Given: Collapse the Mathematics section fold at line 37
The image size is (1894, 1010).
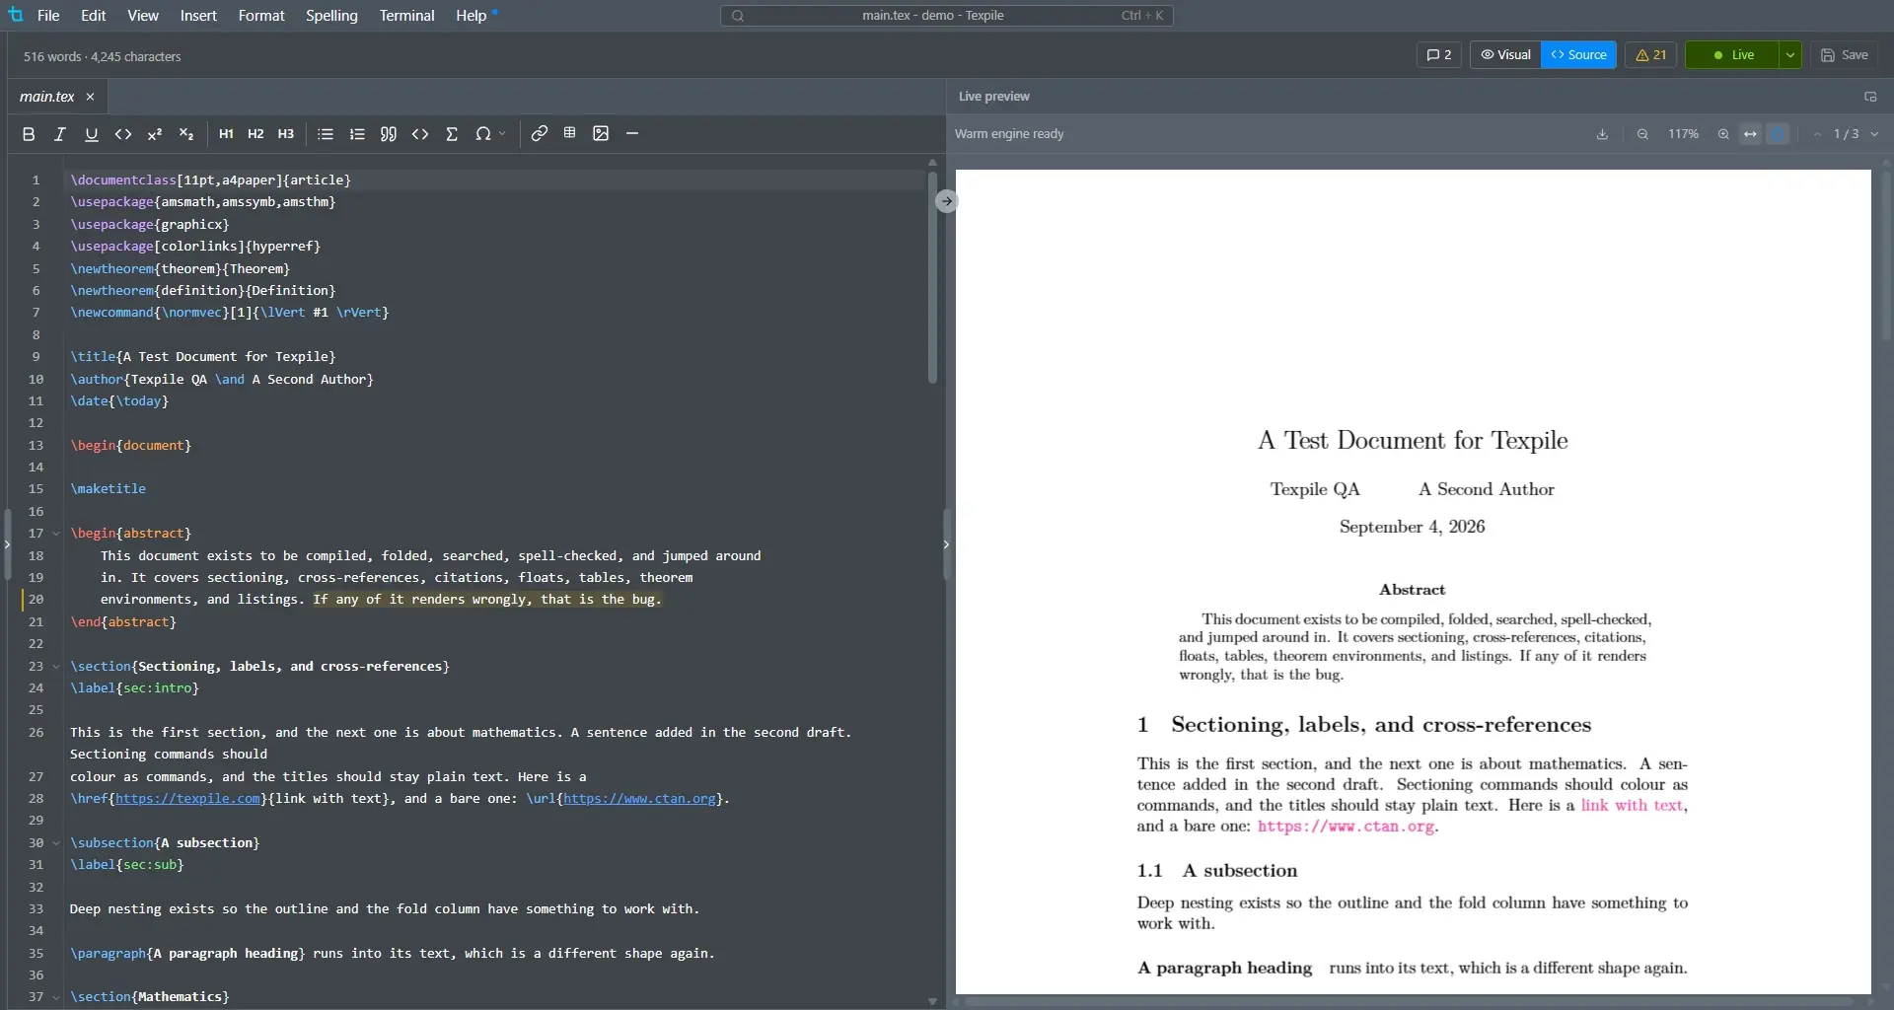Looking at the screenshot, I should pyautogui.click(x=56, y=997).
